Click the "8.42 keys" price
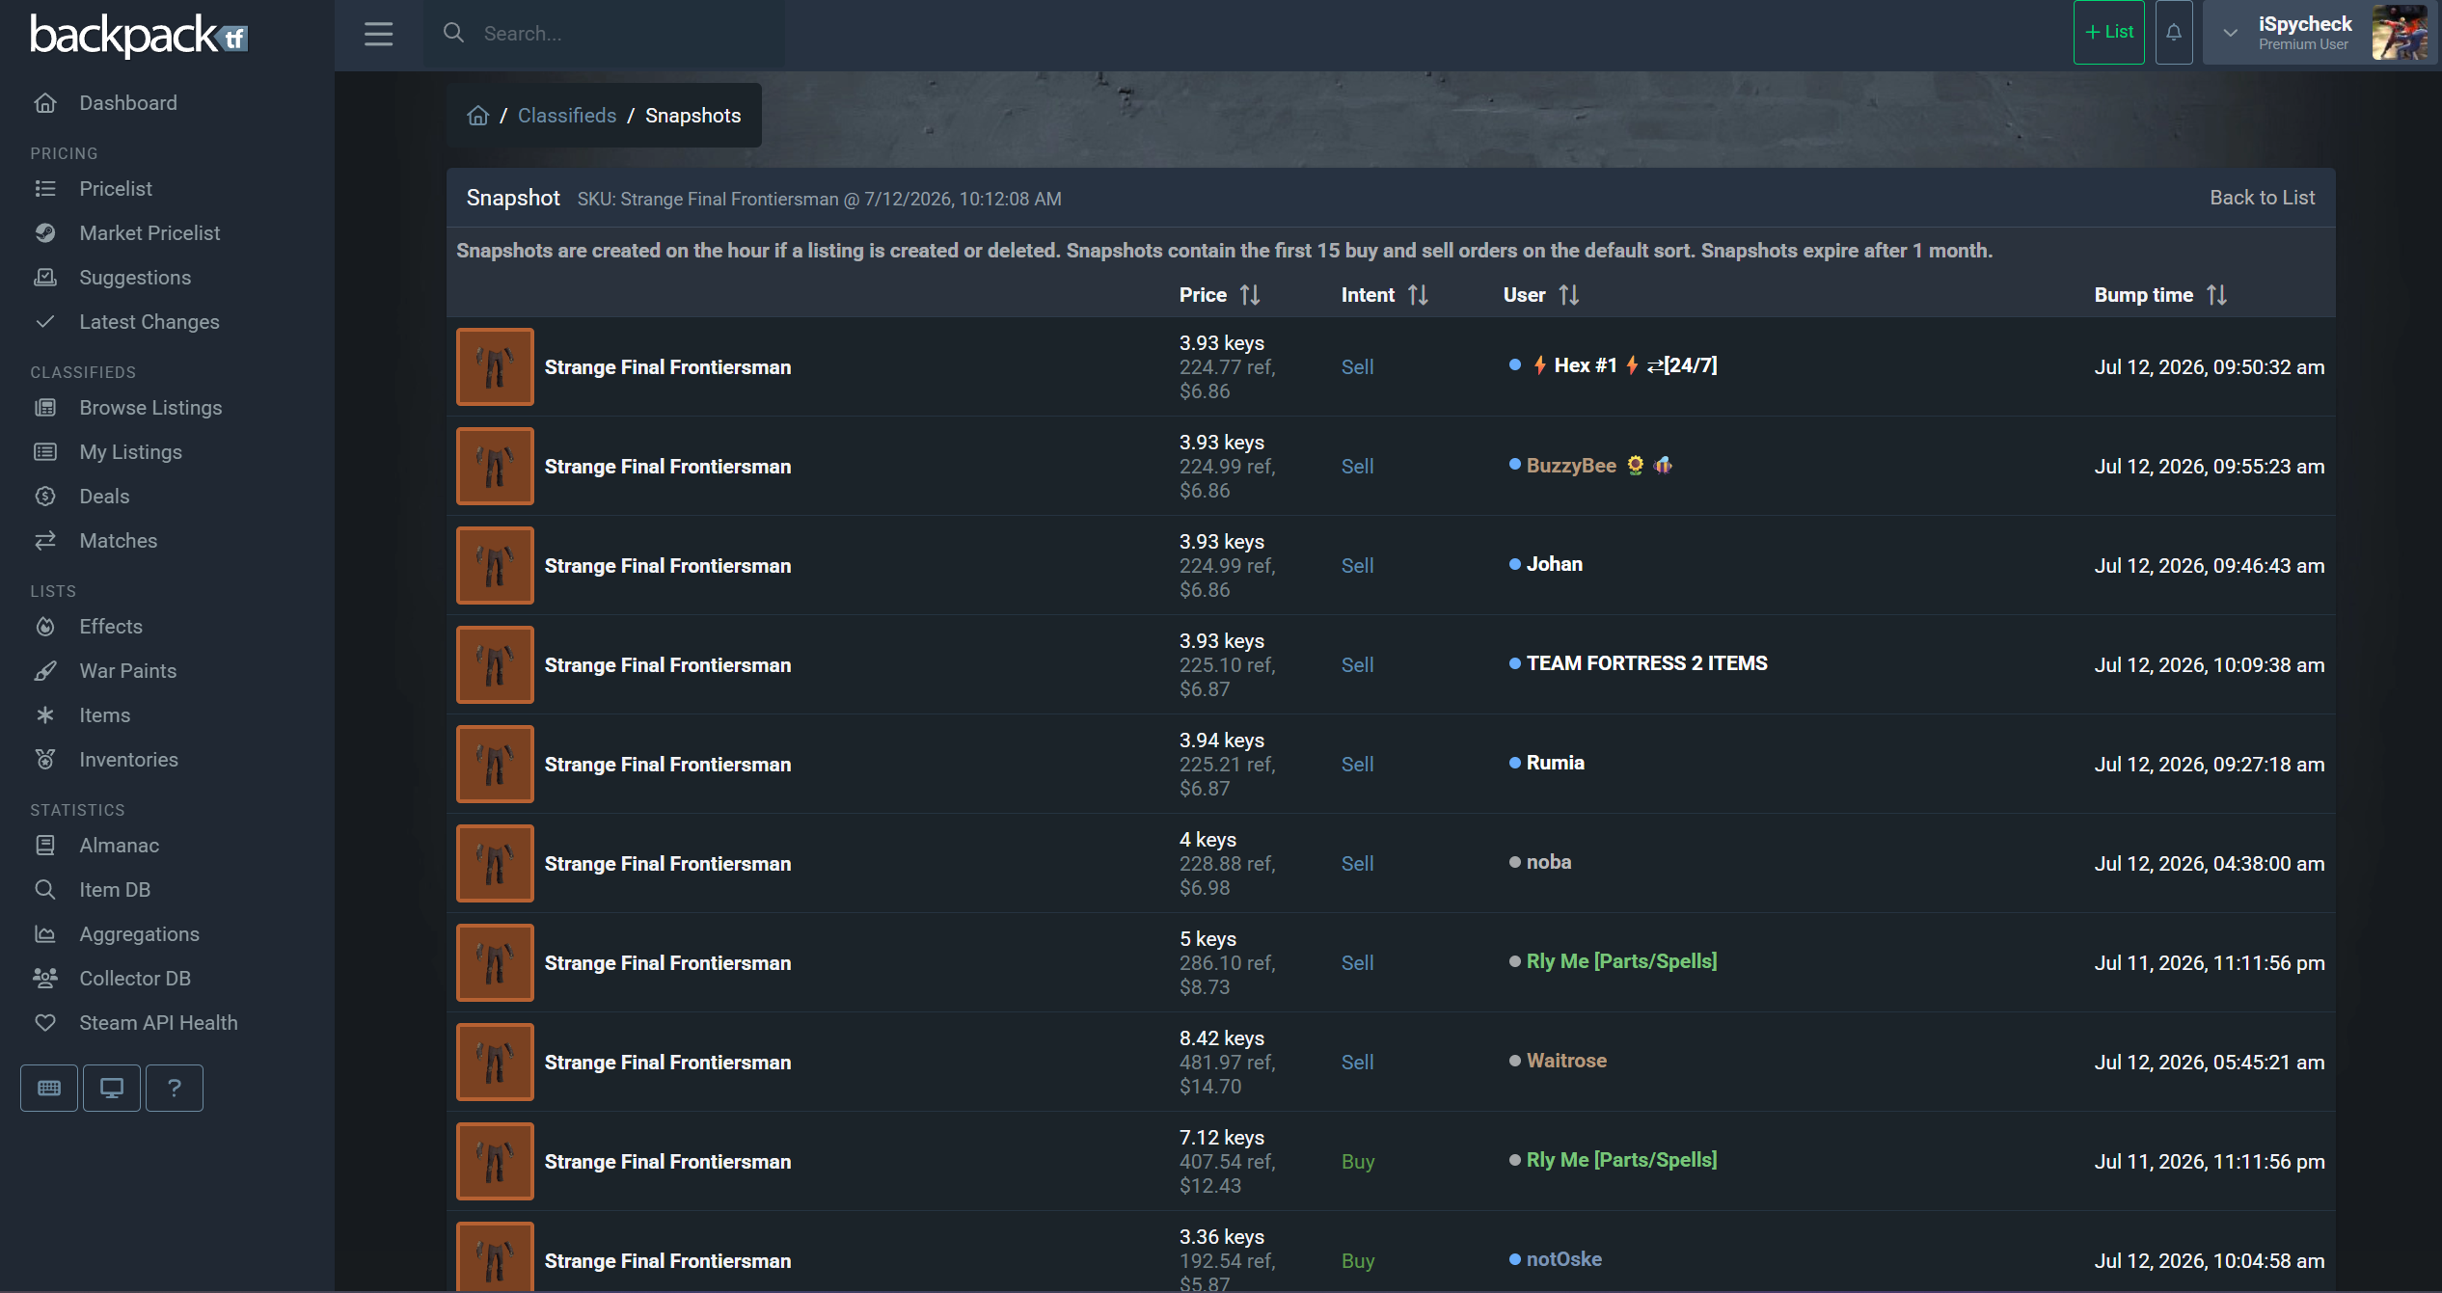The width and height of the screenshot is (2442, 1293). (x=1222, y=1038)
